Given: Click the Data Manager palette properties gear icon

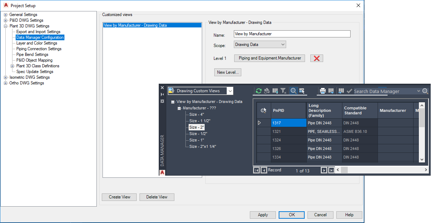Looking at the screenshot, I should [x=162, y=101].
